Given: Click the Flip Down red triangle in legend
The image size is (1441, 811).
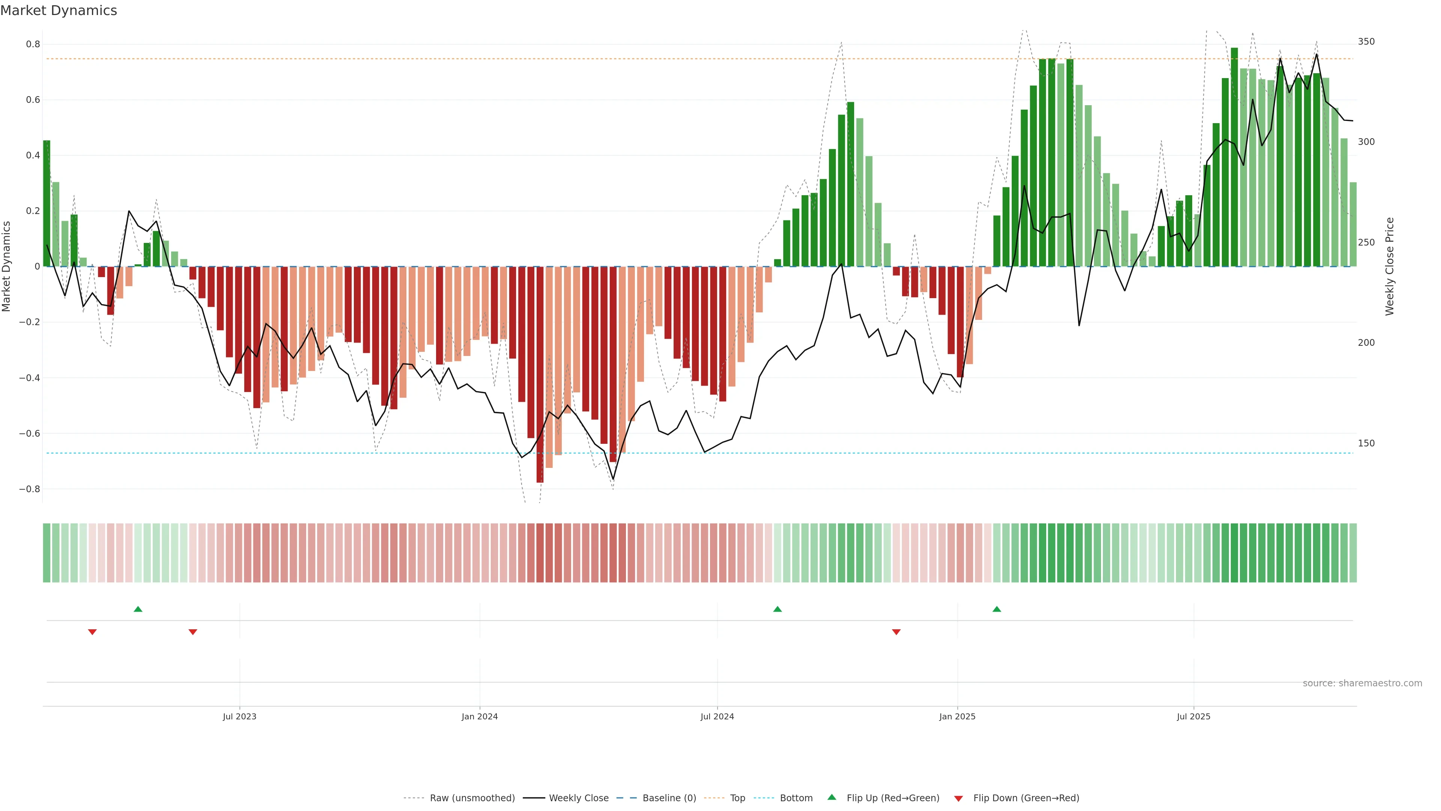Looking at the screenshot, I should click(x=958, y=798).
